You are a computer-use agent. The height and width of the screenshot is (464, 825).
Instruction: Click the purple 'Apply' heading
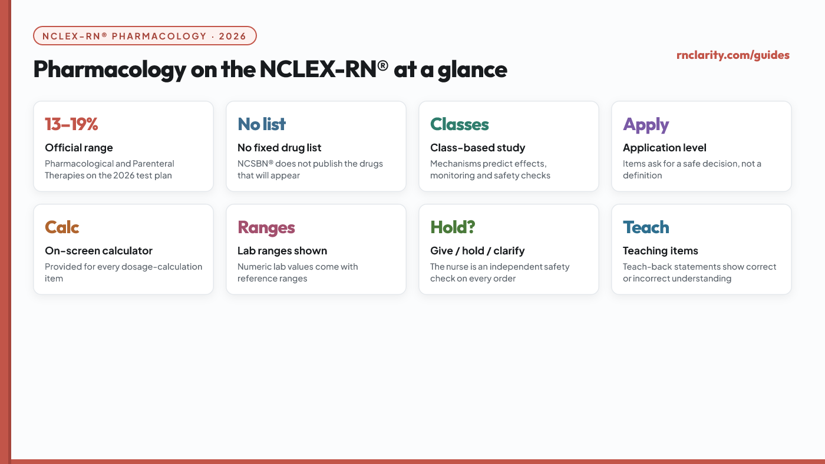point(646,125)
